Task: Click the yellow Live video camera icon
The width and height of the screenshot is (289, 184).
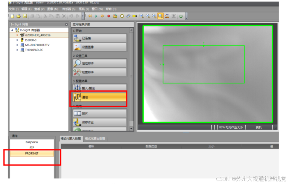Action: 135,16
